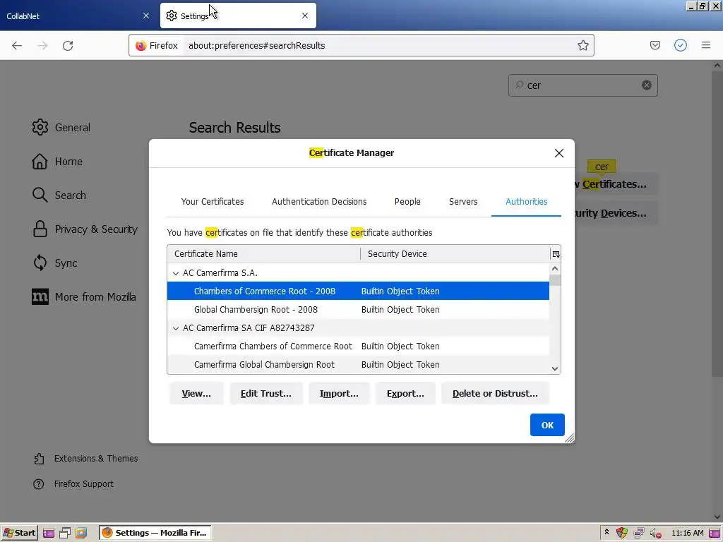Click the Firefox account checkmark icon
This screenshot has width=723, height=542.
(680, 45)
